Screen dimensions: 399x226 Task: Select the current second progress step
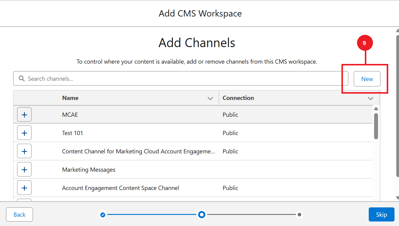[202, 215]
